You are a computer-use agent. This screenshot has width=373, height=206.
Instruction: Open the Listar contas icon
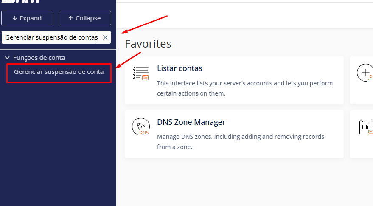point(140,73)
